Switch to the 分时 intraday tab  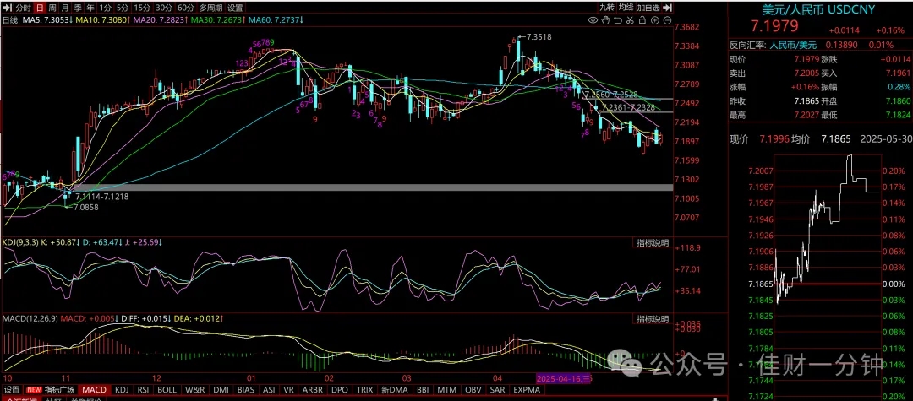[23, 8]
